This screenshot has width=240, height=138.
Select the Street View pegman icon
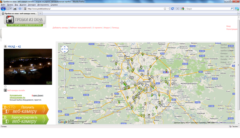[x=65, y=58]
